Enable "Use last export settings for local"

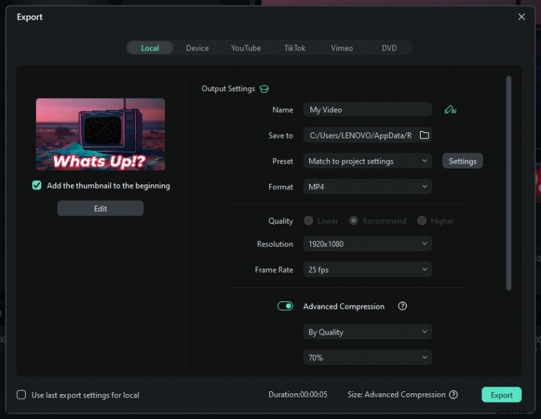21,395
